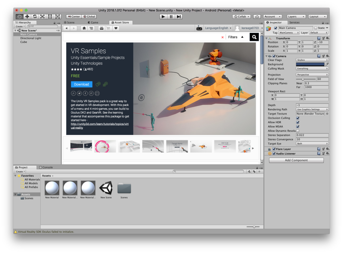
Task: Open Asset Store category list menu
Action: 91,28
